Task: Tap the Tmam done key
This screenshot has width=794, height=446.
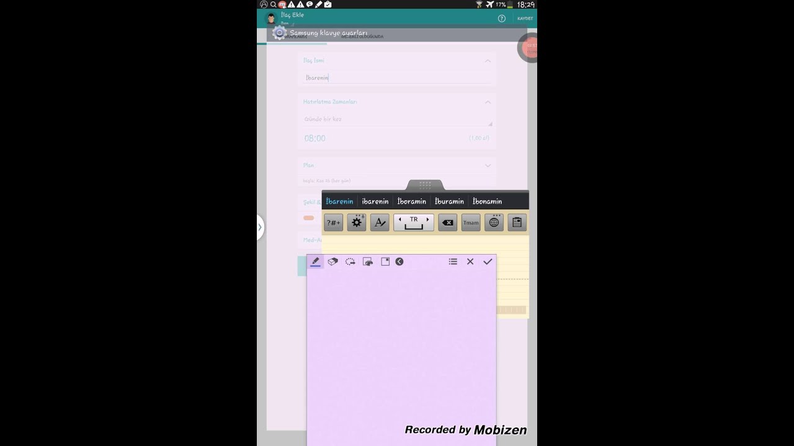Action: [471, 222]
